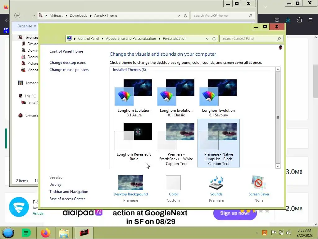The image size is (318, 239).
Task: Open recent locations dropdown in explorer
Action: (34, 16)
